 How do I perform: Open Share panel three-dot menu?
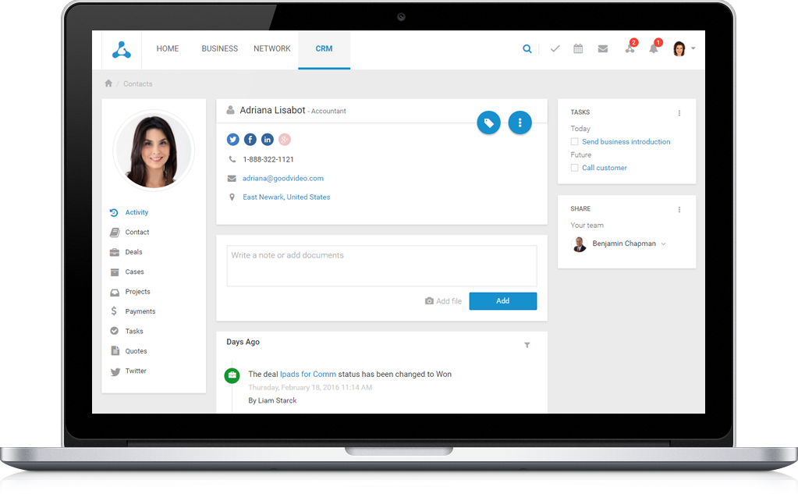[679, 209]
